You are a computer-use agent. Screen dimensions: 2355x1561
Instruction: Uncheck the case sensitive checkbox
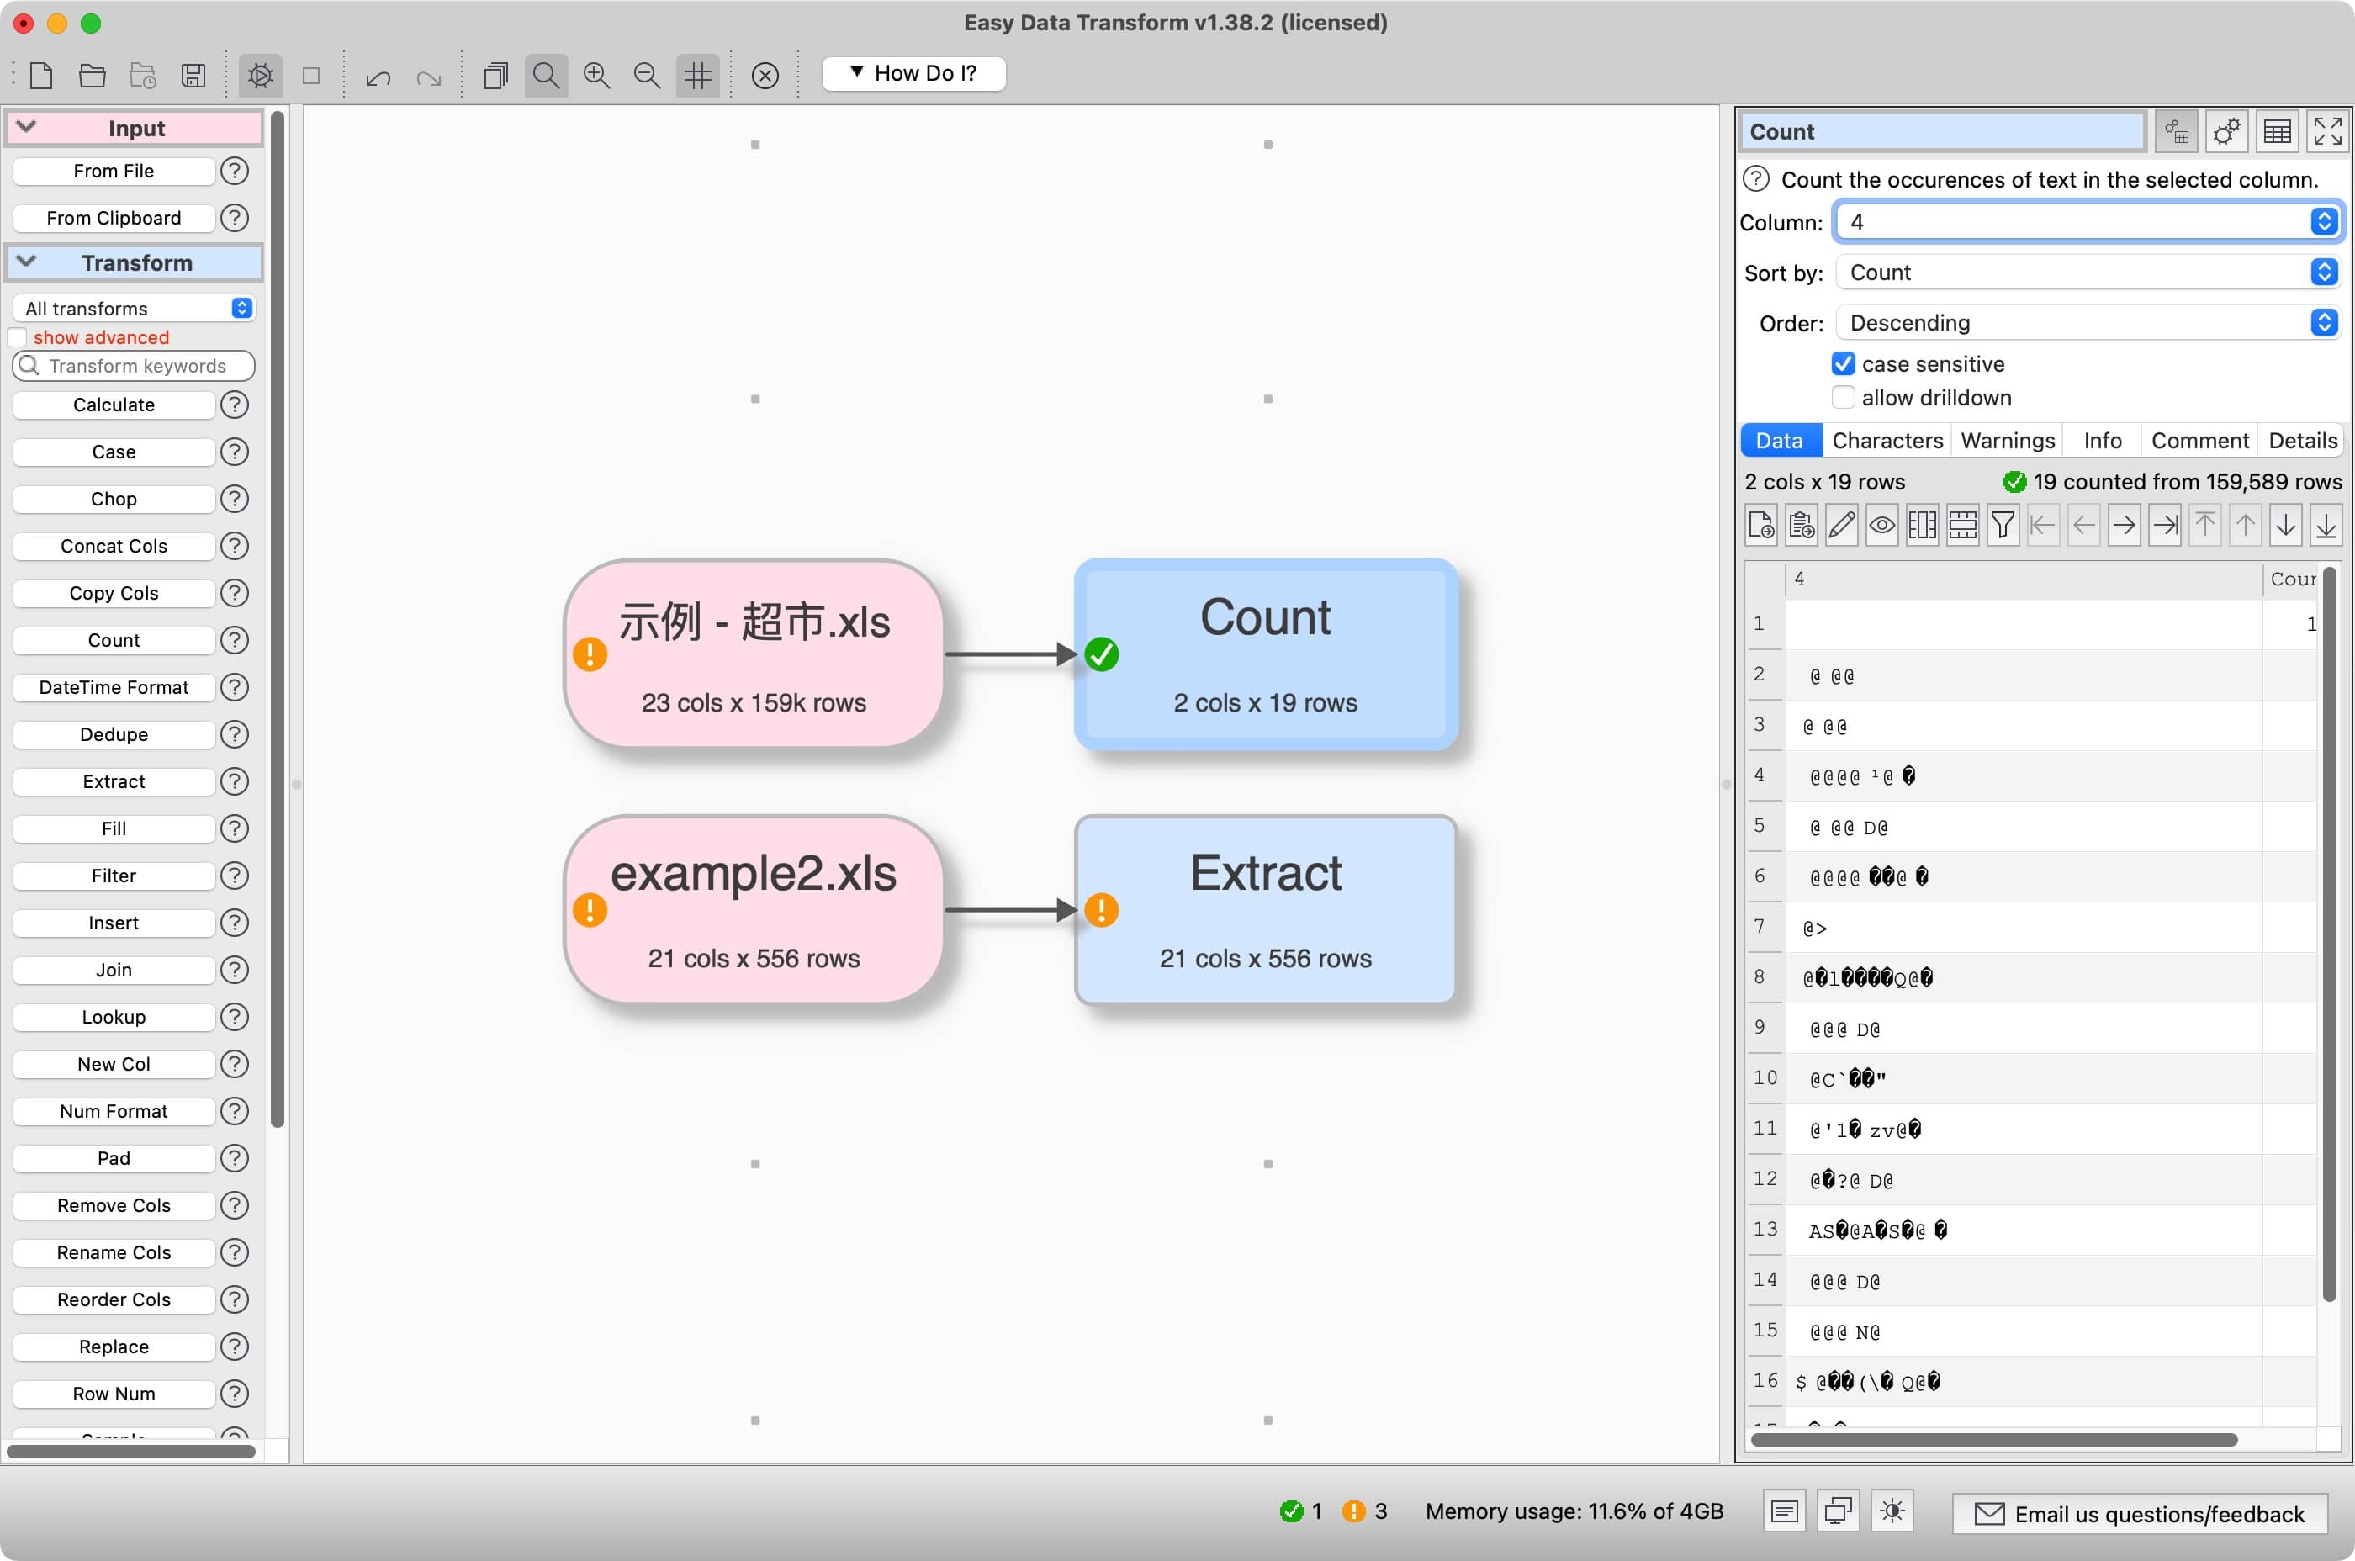click(x=1844, y=363)
